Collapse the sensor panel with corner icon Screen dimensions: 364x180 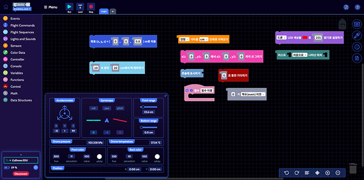point(166,95)
